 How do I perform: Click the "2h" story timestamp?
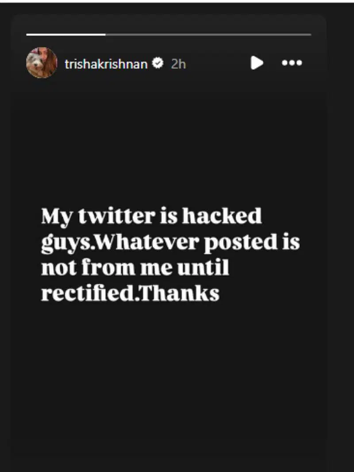[x=178, y=64]
